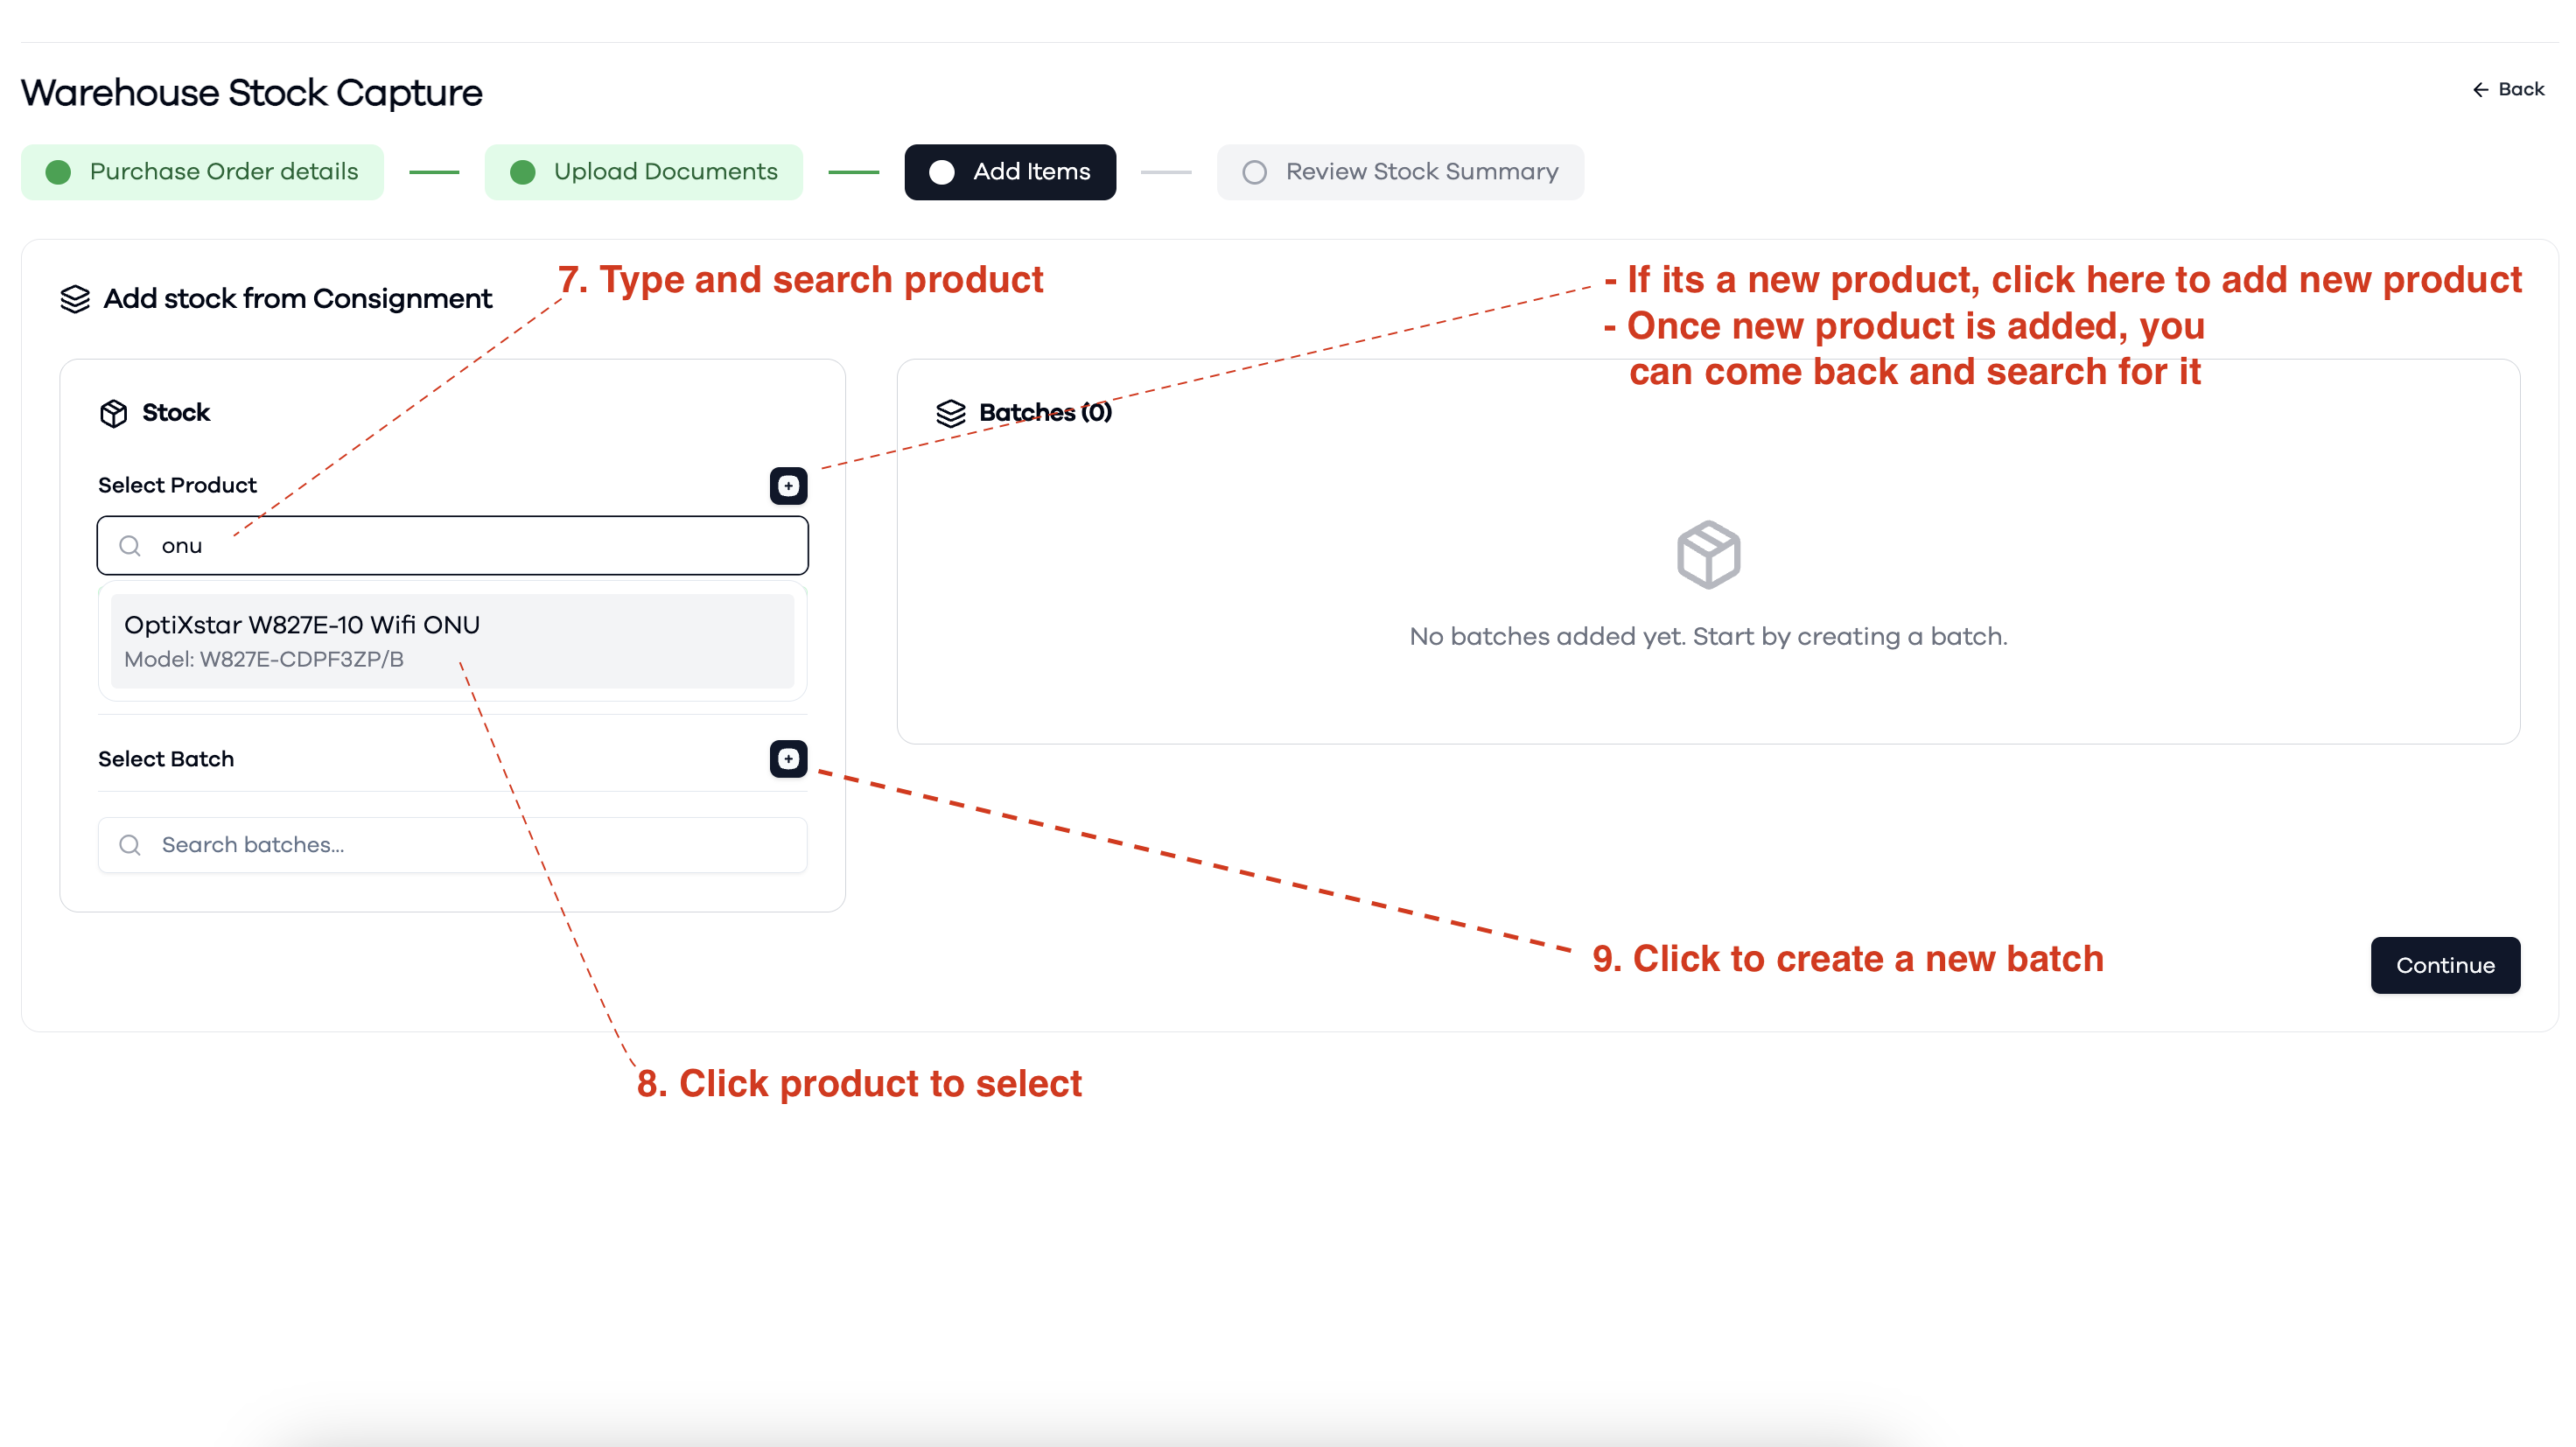This screenshot has height=1447, width=2576.
Task: Click the search icon in product field
Action: coord(130,546)
